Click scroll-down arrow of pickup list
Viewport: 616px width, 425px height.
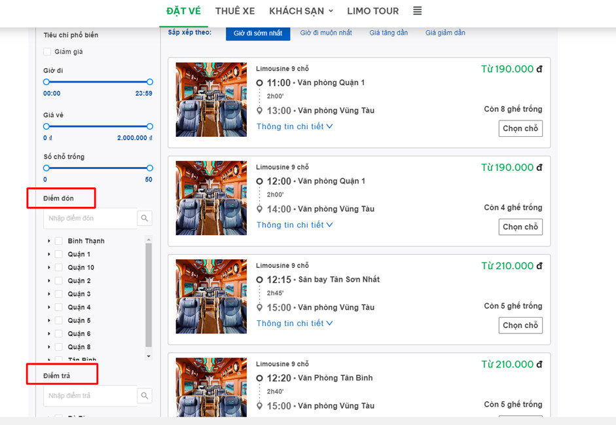[149, 356]
